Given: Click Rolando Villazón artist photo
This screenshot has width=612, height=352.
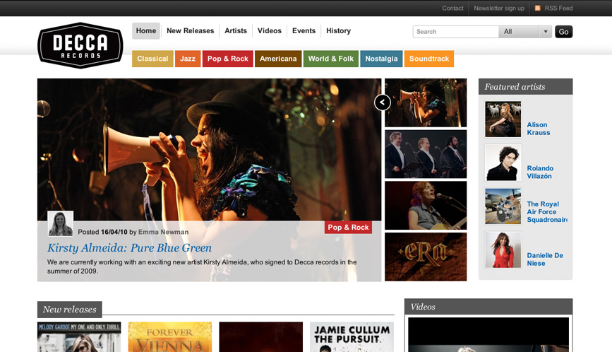Looking at the screenshot, I should (x=503, y=163).
